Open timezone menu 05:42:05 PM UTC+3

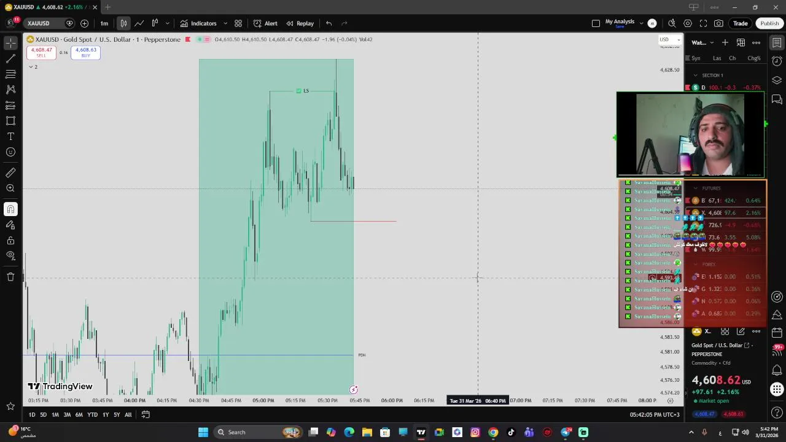point(655,414)
